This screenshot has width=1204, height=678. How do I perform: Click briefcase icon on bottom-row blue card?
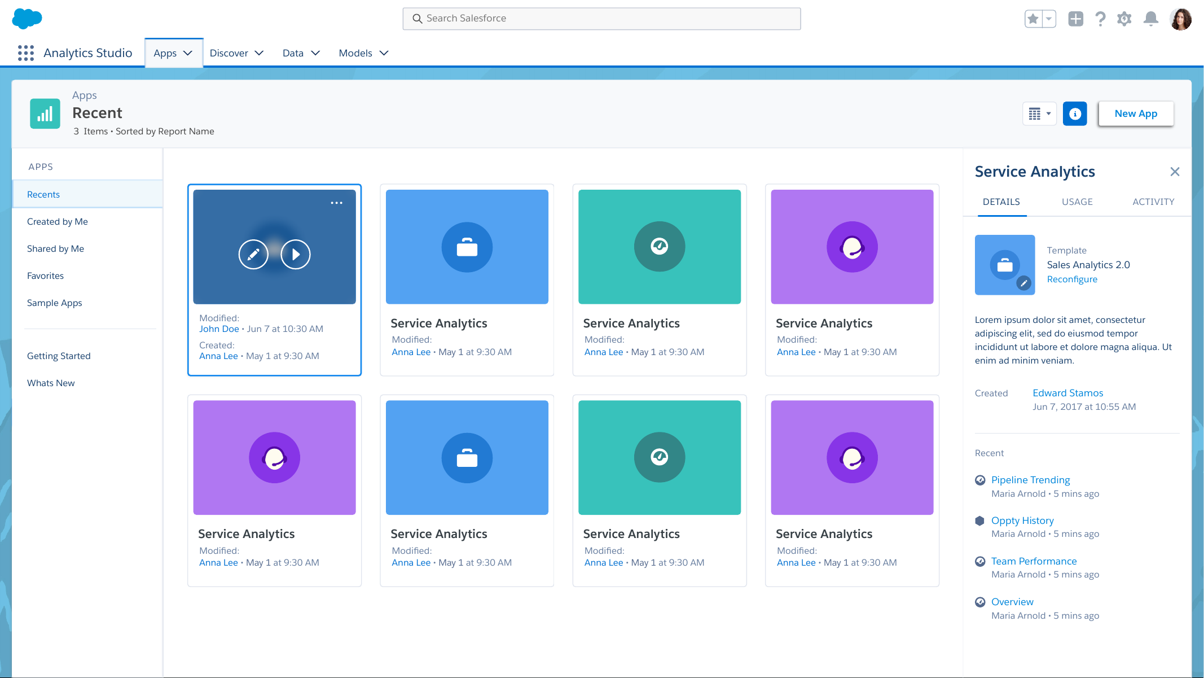pos(467,458)
